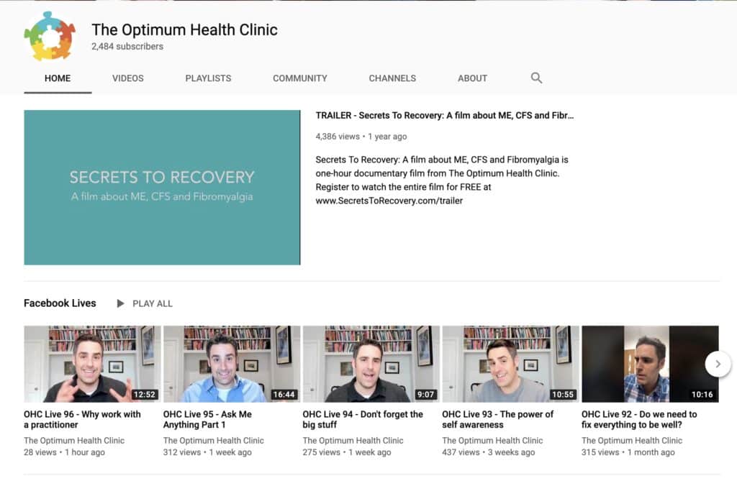Click the 12:52 duration badge
Image resolution: width=737 pixels, height=491 pixels.
point(144,395)
